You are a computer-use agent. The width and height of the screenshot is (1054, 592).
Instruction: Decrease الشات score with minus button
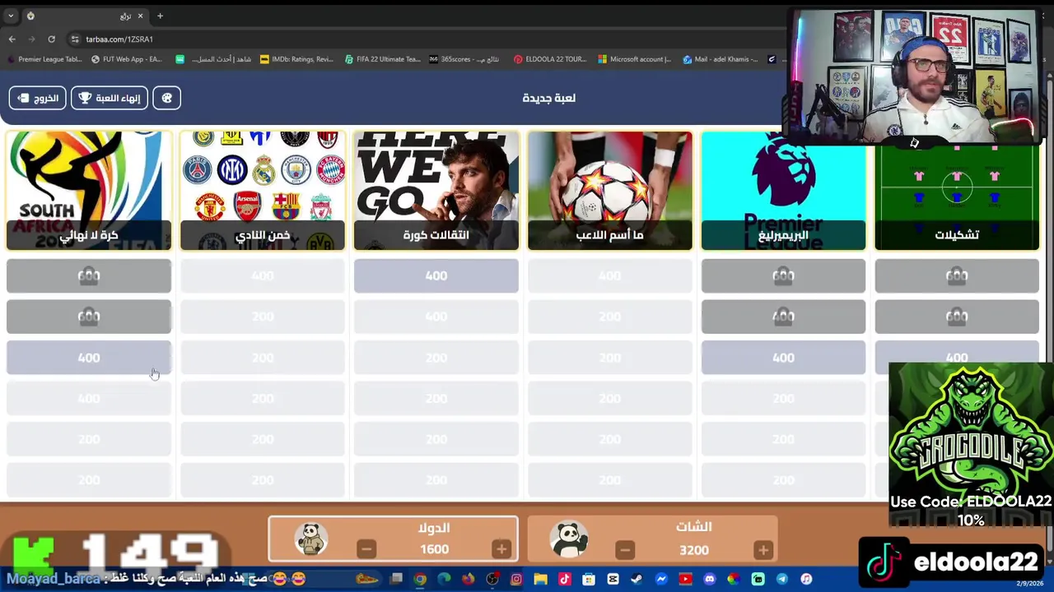(x=625, y=550)
